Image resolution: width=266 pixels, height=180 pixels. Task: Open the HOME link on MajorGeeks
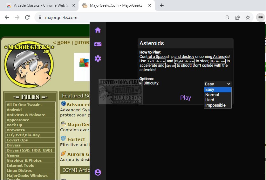(64, 43)
